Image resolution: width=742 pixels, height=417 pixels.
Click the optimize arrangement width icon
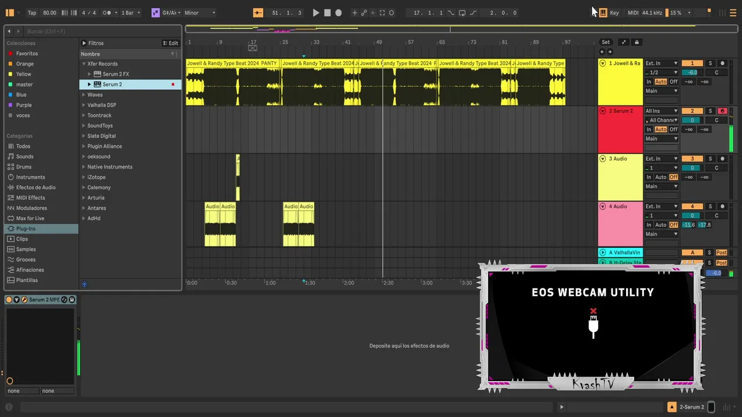pos(624,42)
